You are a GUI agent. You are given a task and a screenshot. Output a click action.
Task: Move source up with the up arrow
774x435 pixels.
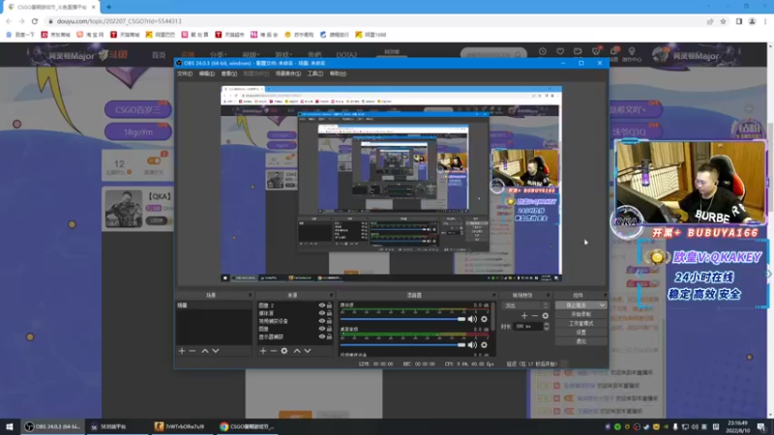[x=297, y=351]
